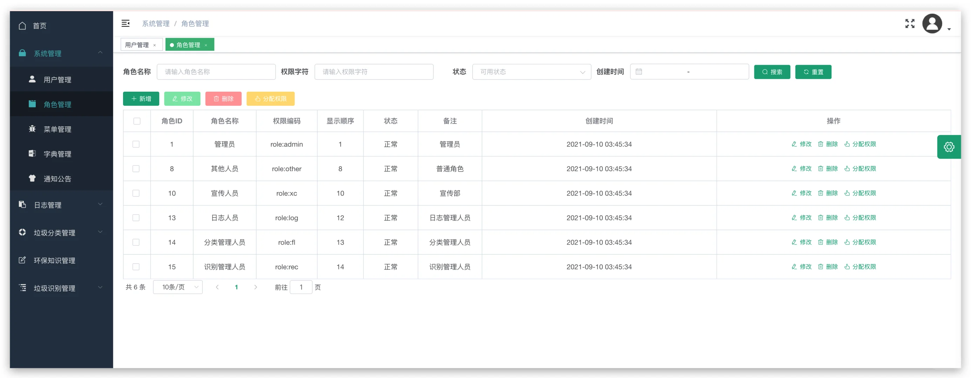This screenshot has width=971, height=378.
Task: Check the select-all checkbox in table header
Action: (137, 121)
